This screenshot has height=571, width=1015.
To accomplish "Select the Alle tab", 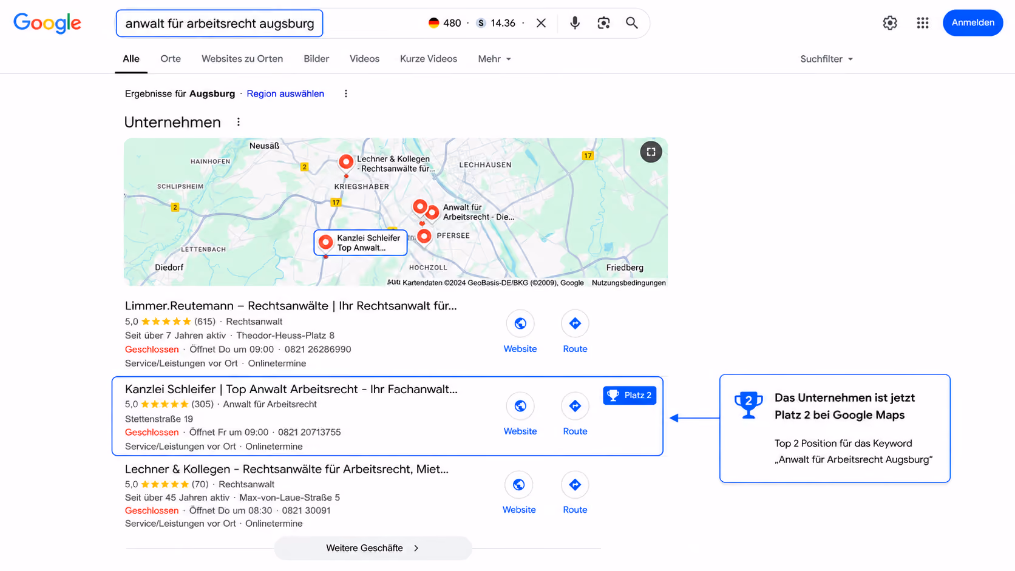I will (x=131, y=59).
